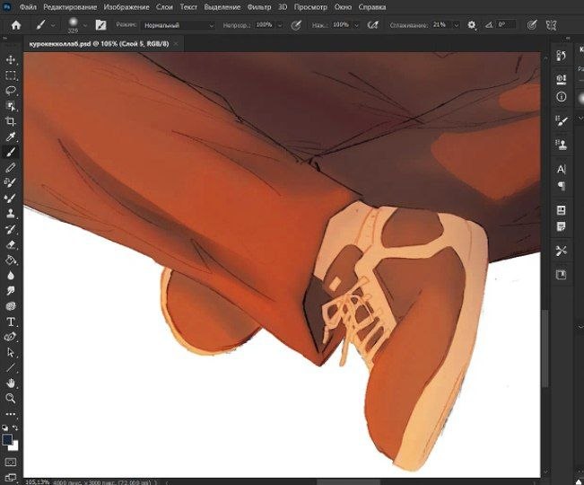Screen dimensions: 584x485
Task: Click the Home button in options bar
Action: (x=16, y=25)
